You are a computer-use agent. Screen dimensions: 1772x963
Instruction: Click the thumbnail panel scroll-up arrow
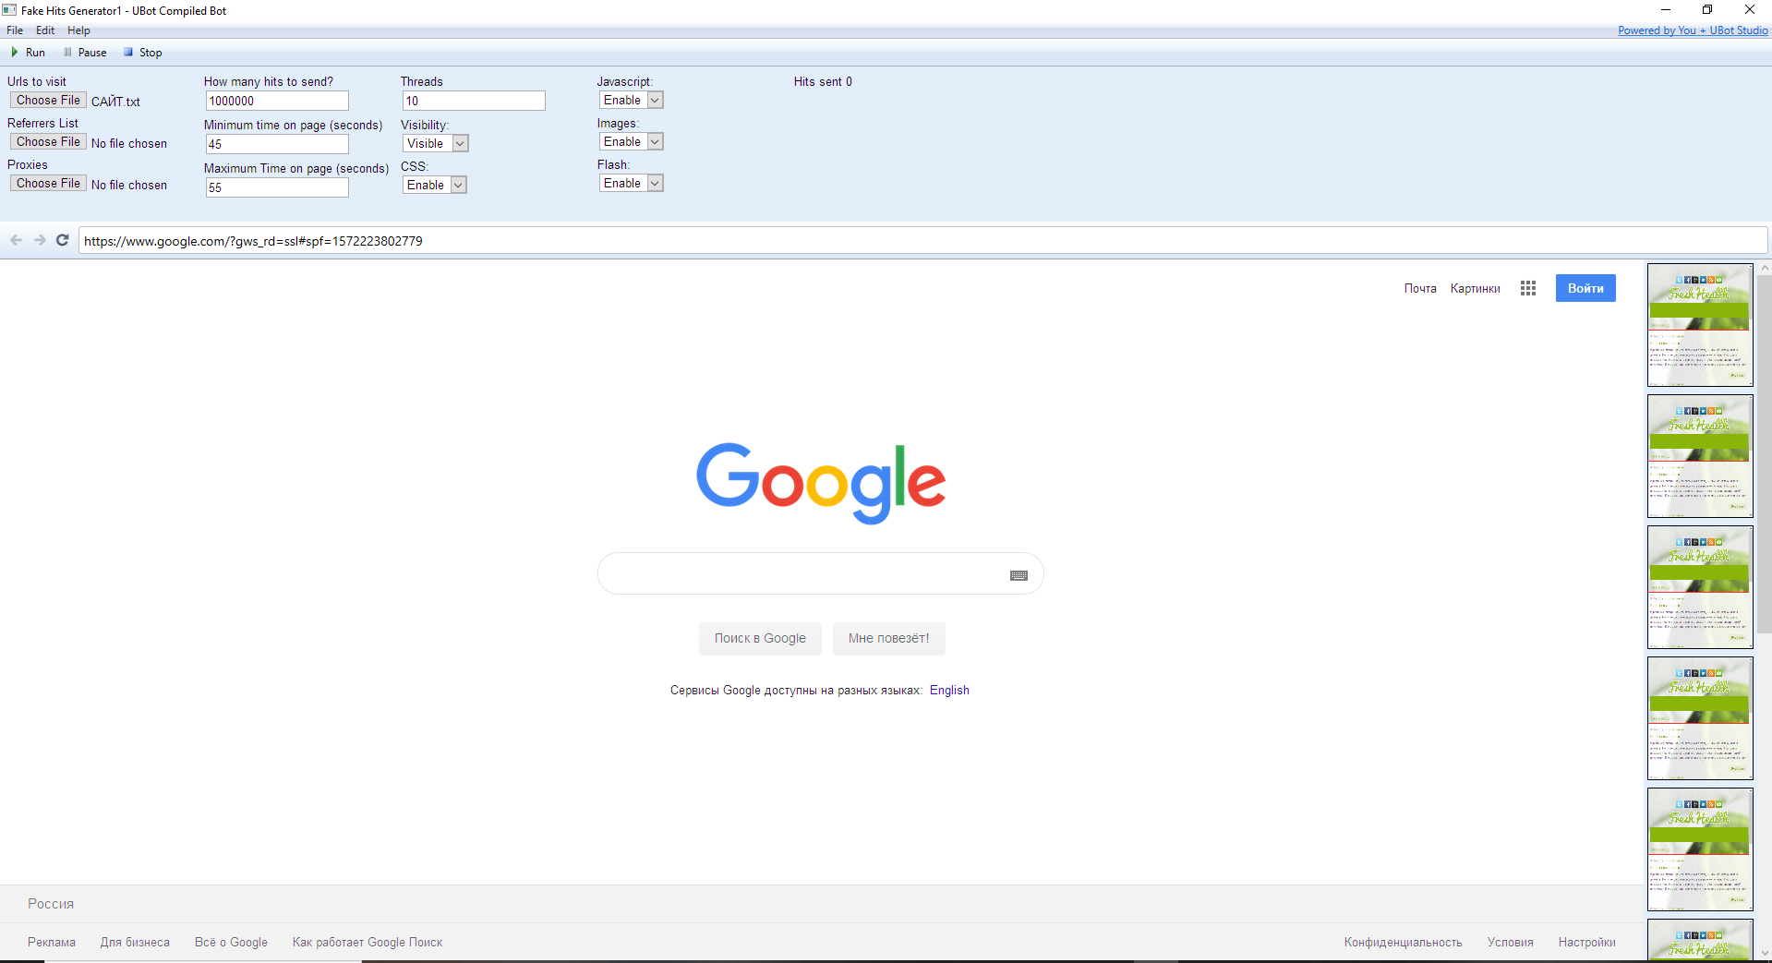(x=1765, y=268)
